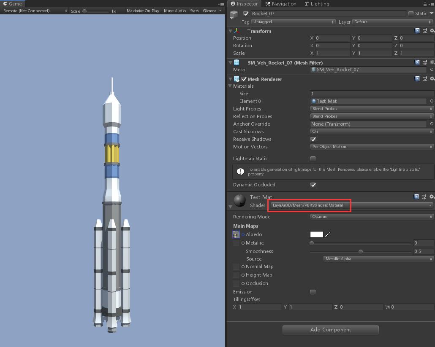
Task: Toggle the Receive Shadows checkbox
Action: (x=313, y=139)
